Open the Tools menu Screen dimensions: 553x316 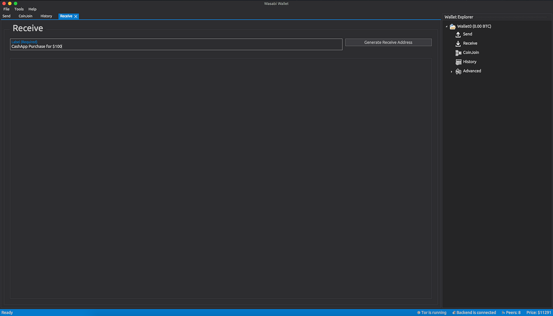pos(19,9)
